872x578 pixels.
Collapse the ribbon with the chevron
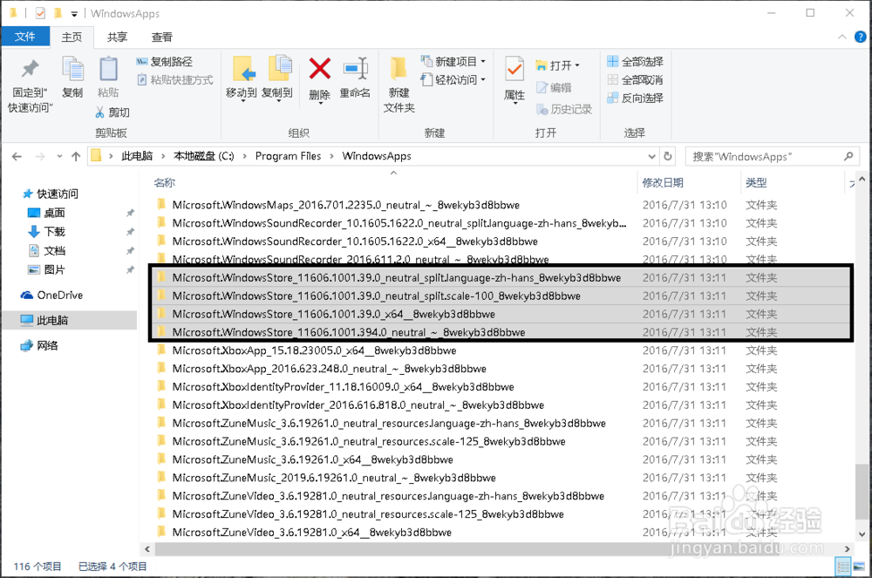click(x=842, y=37)
